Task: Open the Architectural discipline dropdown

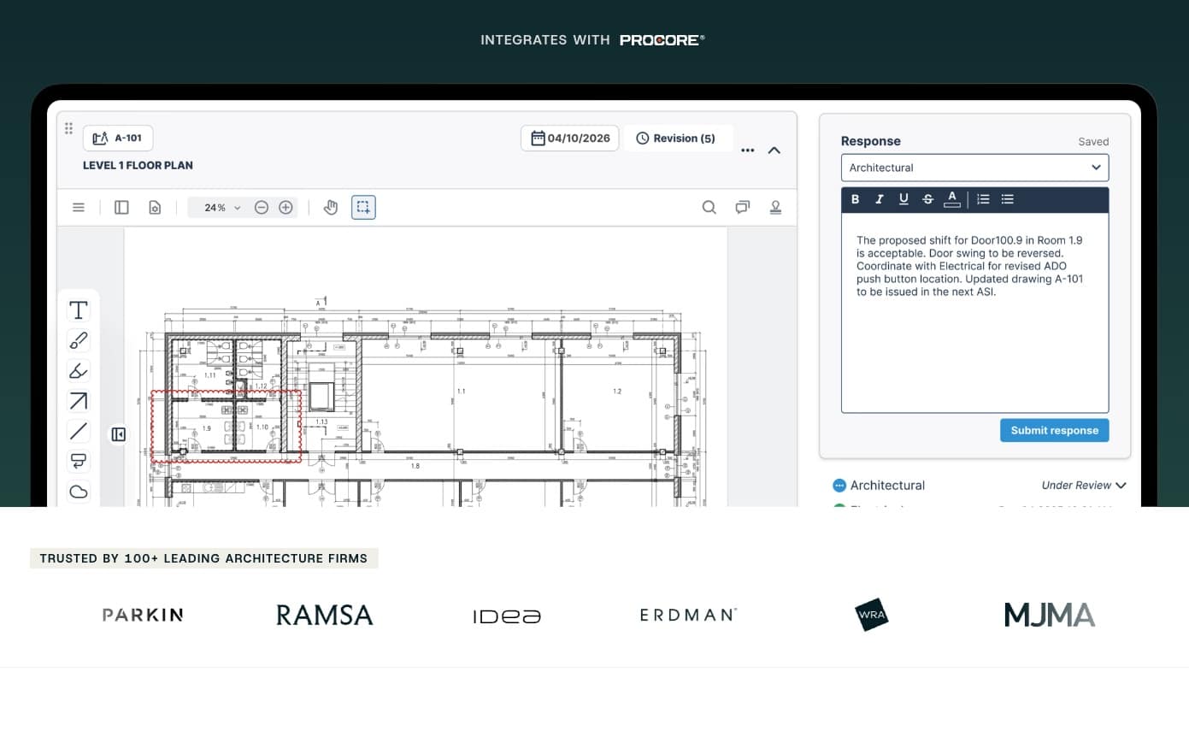Action: pos(974,168)
